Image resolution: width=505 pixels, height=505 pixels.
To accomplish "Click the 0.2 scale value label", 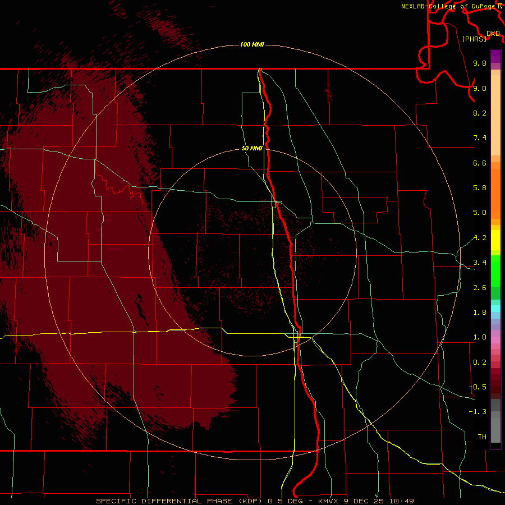I will [480, 362].
